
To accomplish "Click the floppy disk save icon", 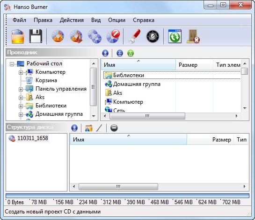I will click(36, 36).
